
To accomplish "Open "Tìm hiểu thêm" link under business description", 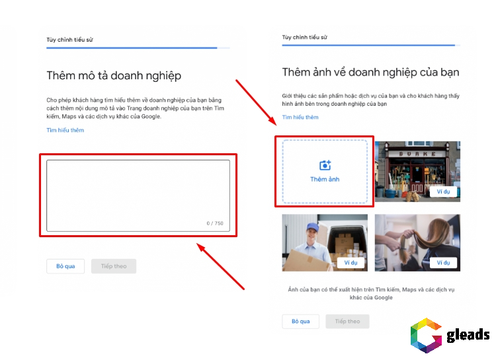I will (65, 130).
